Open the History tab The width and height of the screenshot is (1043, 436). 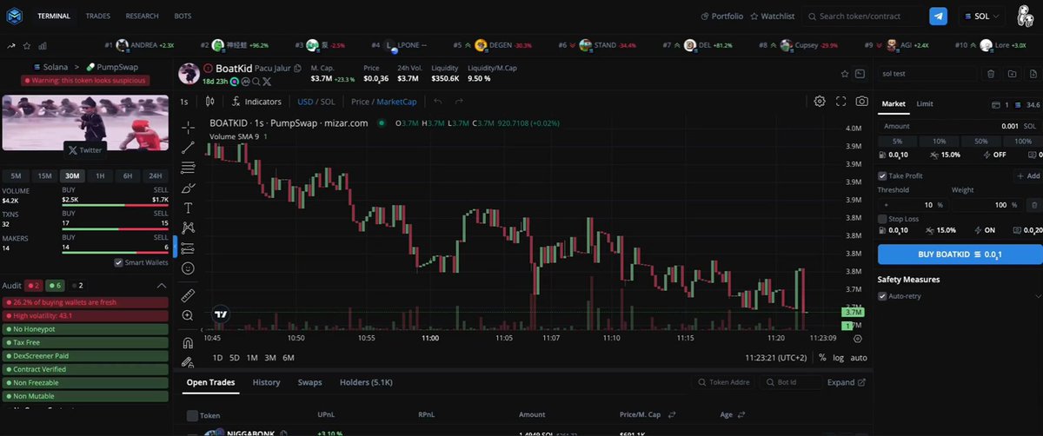(266, 382)
